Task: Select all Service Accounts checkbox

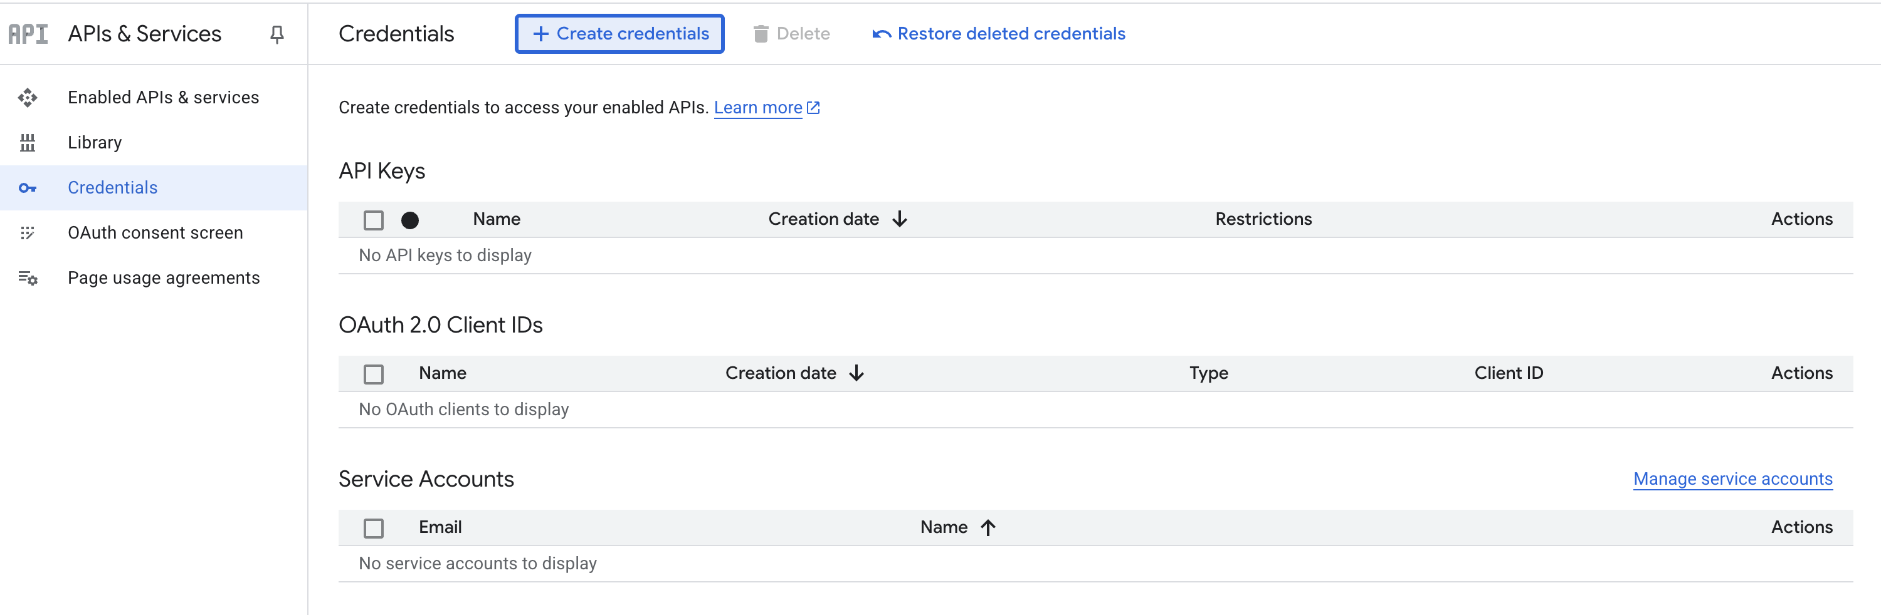Action: click(373, 527)
